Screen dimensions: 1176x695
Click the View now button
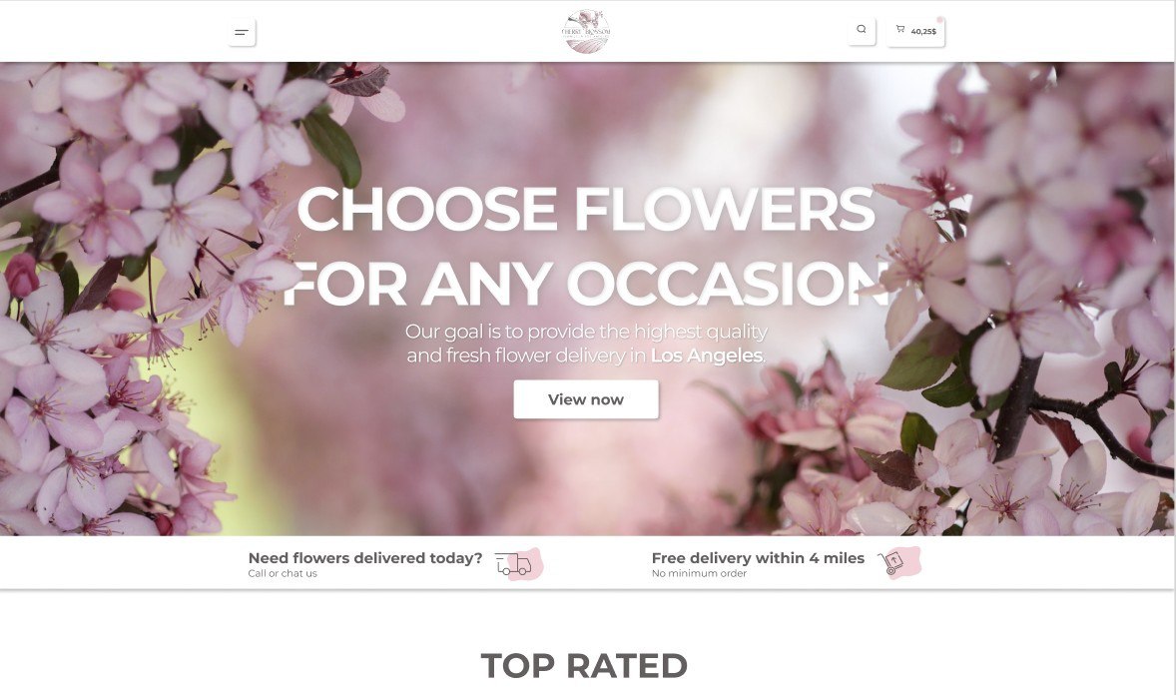point(586,399)
